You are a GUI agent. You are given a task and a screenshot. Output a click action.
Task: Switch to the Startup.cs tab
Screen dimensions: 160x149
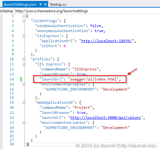click(x=58, y=4)
